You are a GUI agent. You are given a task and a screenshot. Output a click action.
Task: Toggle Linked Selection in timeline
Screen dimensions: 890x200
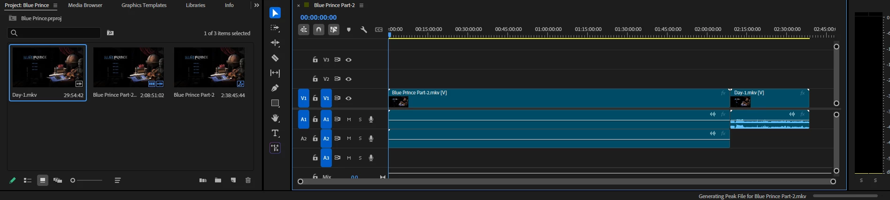[x=334, y=30]
